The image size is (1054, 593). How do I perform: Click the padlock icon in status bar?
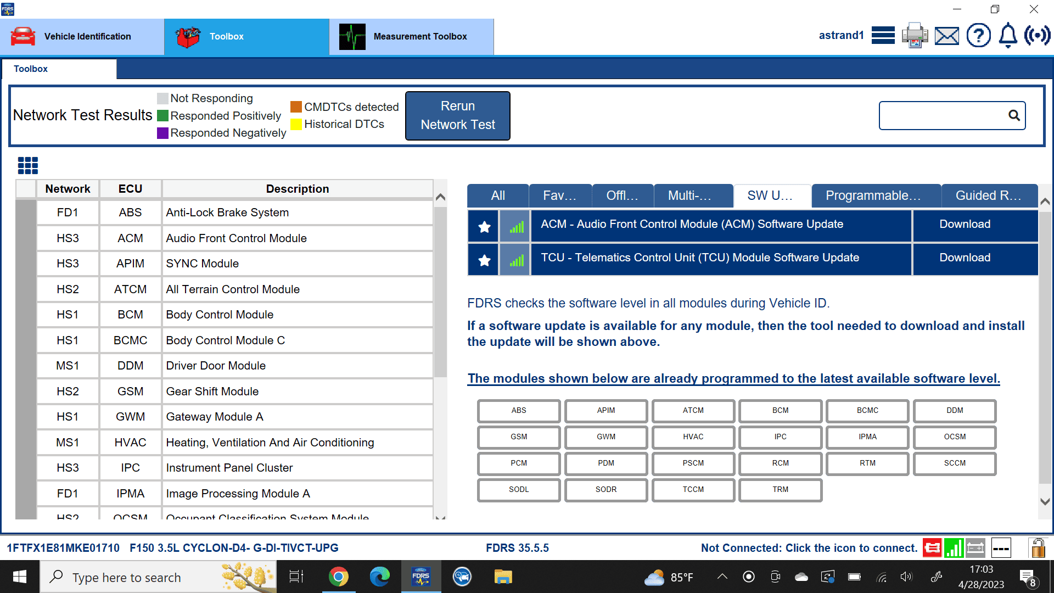[1038, 547]
